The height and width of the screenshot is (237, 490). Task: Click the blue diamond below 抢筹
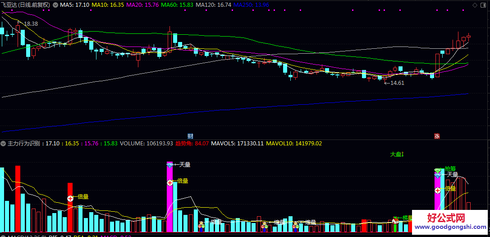pyautogui.click(x=438, y=176)
